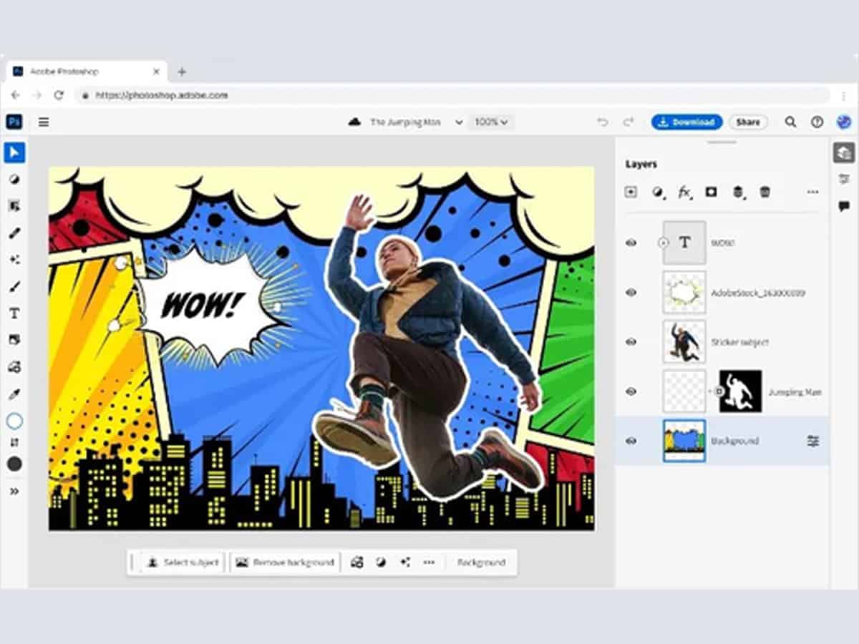Open the 100% zoom level dropdown
Viewport: 859px width, 644px height.
[x=491, y=122]
